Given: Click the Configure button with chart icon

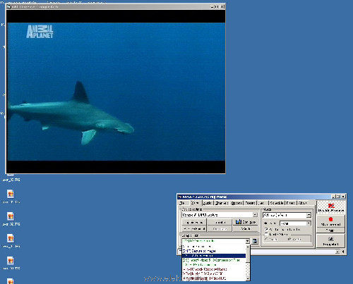Looking at the screenshot, I should 246,222.
